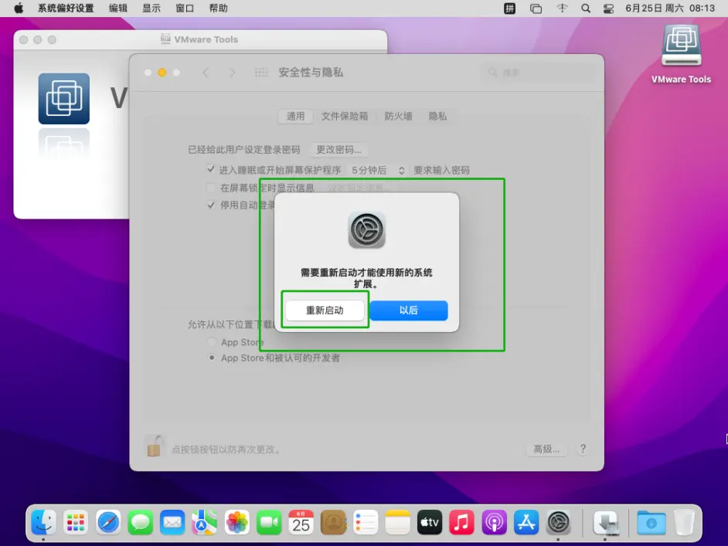
Task: Show all preferences grid icon
Action: pyautogui.click(x=261, y=73)
